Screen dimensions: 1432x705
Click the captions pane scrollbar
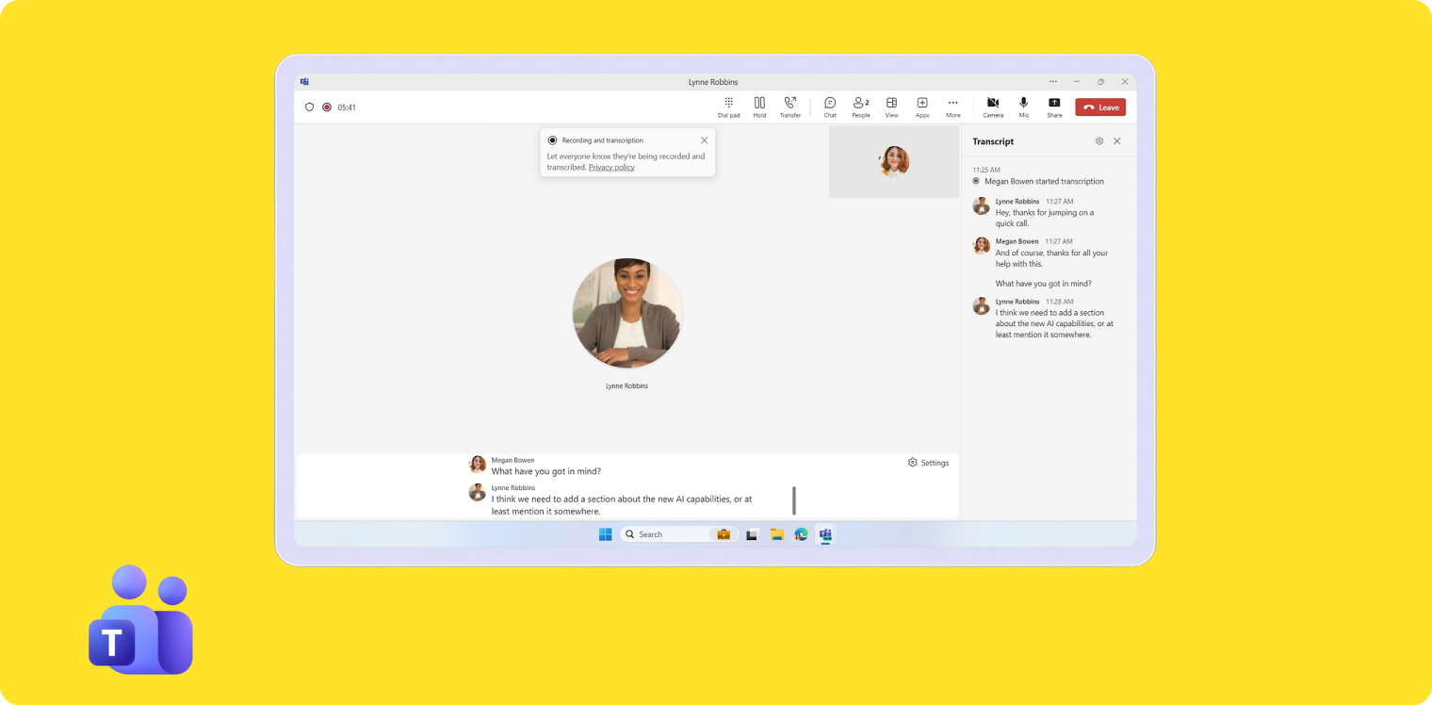click(x=794, y=500)
